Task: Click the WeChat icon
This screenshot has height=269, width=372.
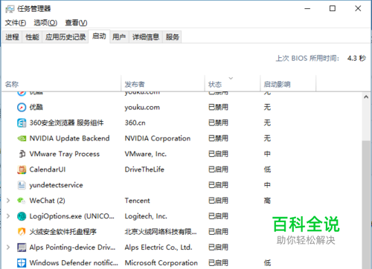Action: click(x=22, y=201)
